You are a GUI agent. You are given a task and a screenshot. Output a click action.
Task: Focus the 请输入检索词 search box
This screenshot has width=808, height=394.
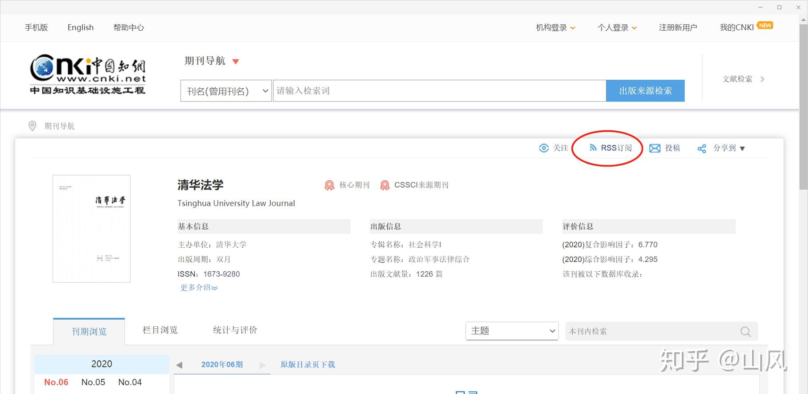click(439, 91)
